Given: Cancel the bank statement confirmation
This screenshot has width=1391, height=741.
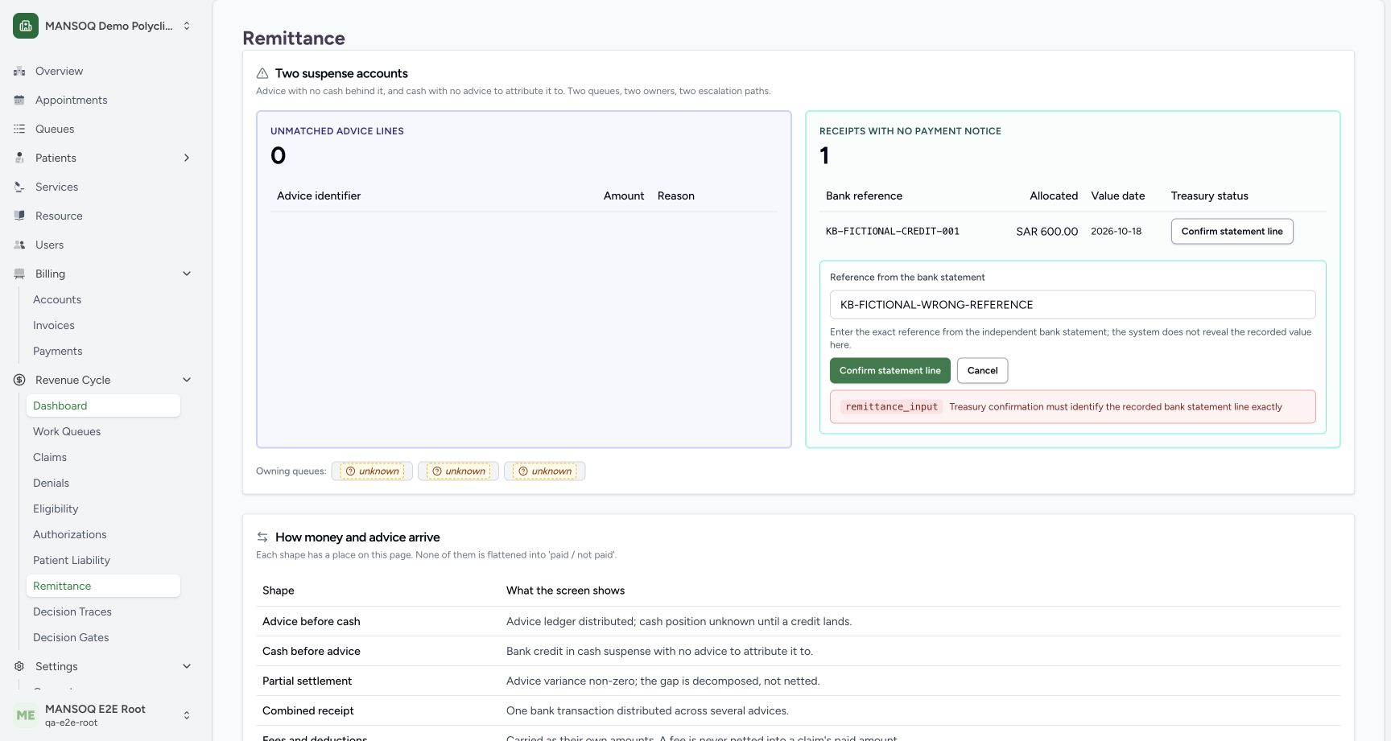Looking at the screenshot, I should 982,371.
